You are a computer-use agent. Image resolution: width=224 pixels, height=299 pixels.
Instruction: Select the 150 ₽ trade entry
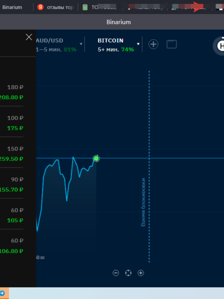(12, 154)
